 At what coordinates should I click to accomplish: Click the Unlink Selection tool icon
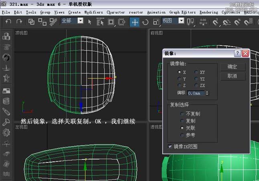[x=42, y=22]
